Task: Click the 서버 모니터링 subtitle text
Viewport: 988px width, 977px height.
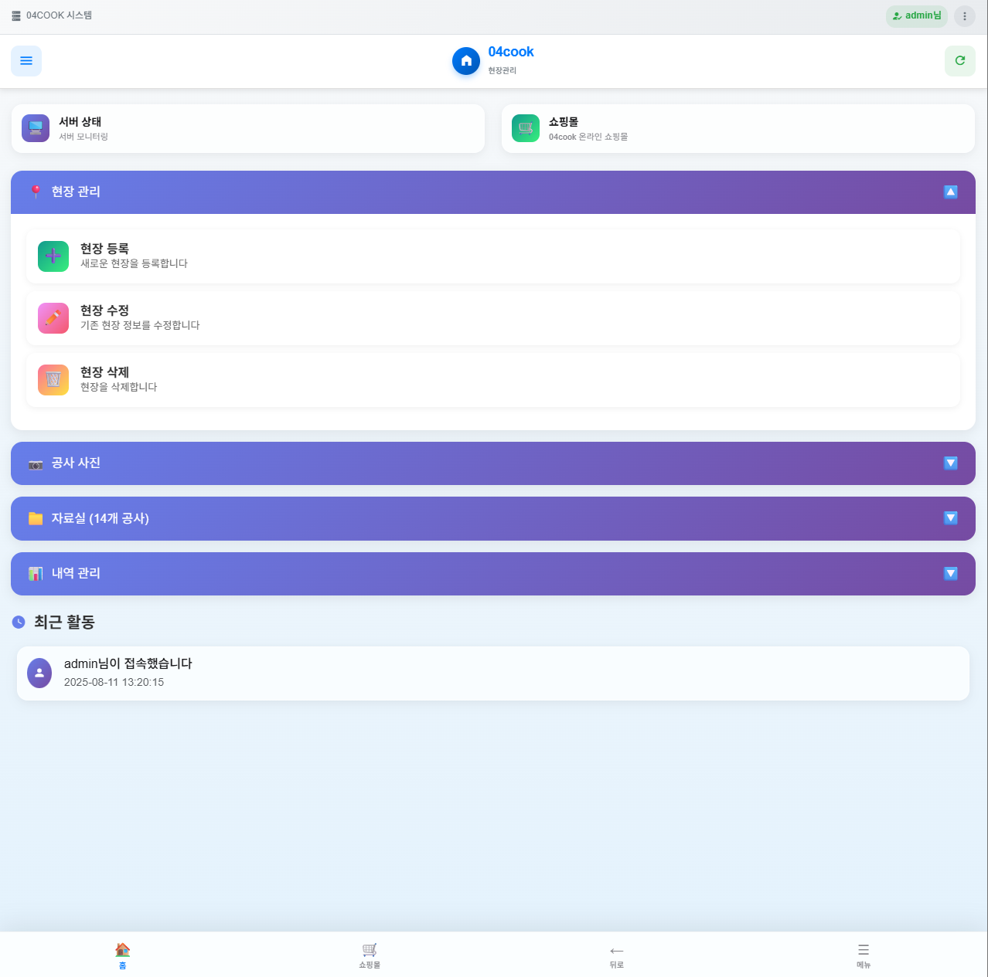Action: pyautogui.click(x=83, y=137)
